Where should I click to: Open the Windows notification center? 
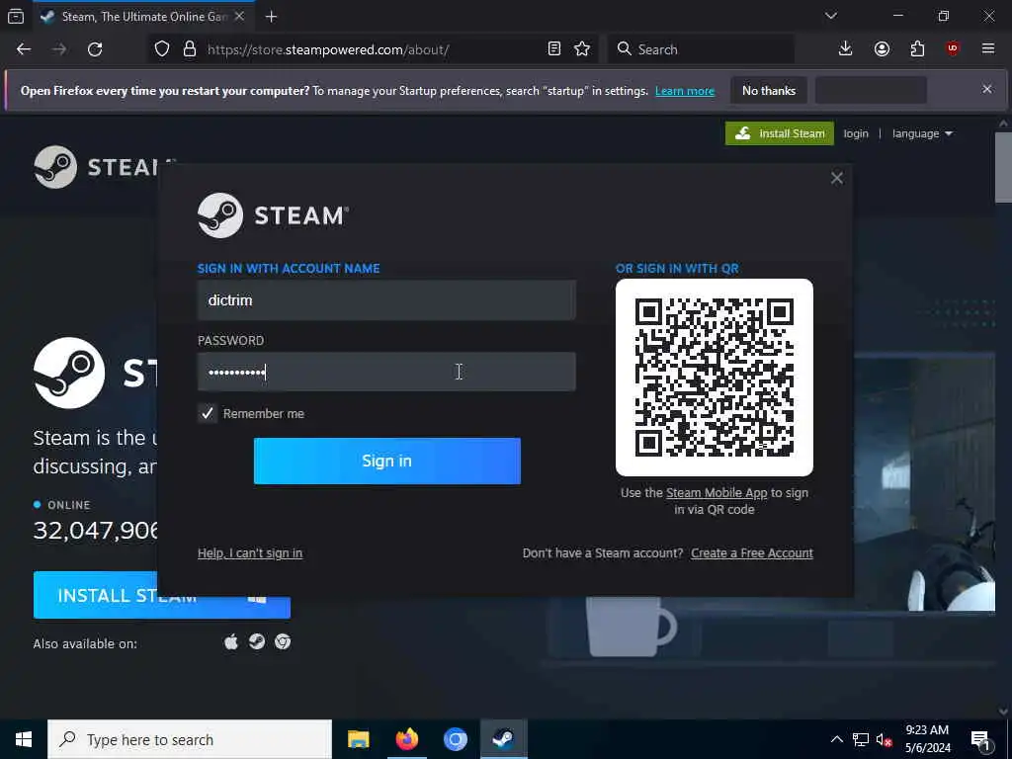pos(980,739)
